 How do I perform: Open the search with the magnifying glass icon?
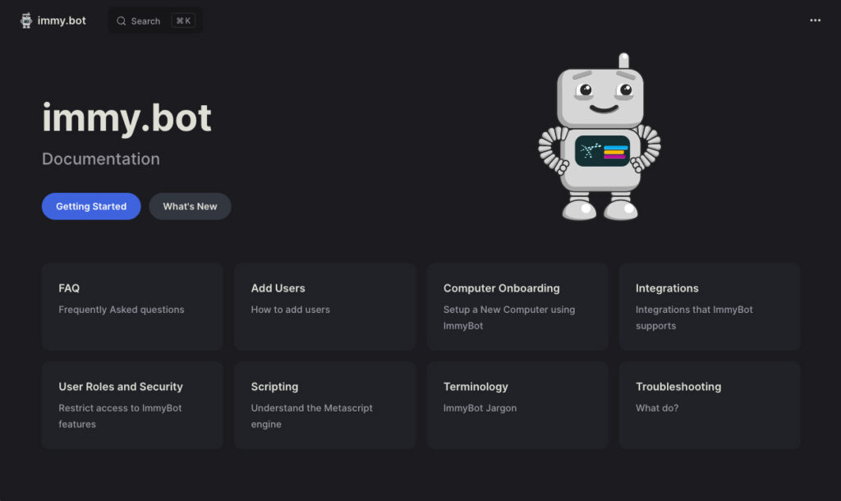(122, 21)
